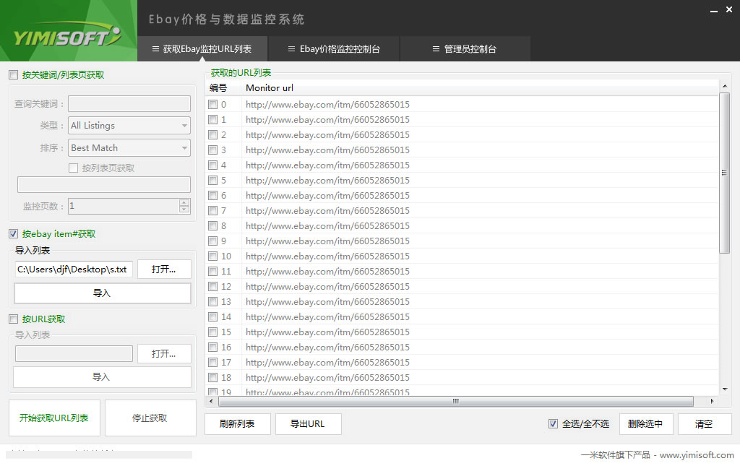Click the 清空 button
This screenshot has width=740, height=466.
[705, 423]
